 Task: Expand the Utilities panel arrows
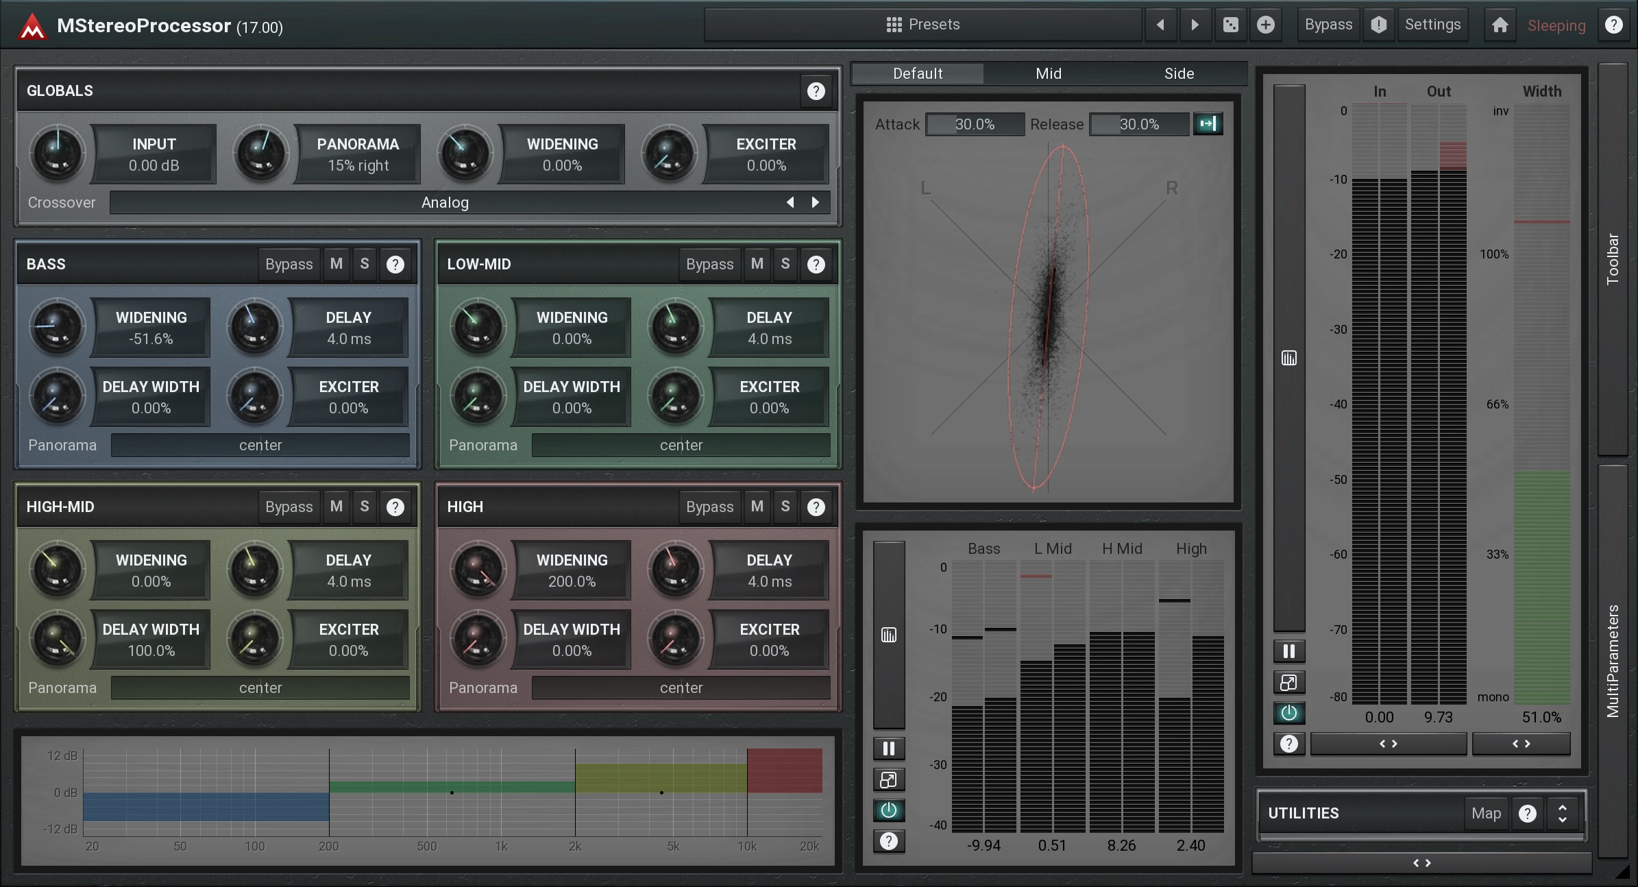tap(1562, 814)
